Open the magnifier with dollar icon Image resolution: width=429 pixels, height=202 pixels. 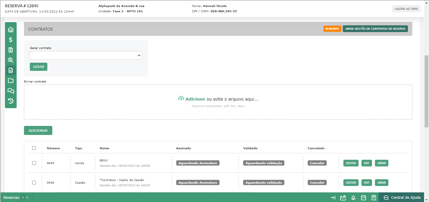pyautogui.click(x=11, y=60)
